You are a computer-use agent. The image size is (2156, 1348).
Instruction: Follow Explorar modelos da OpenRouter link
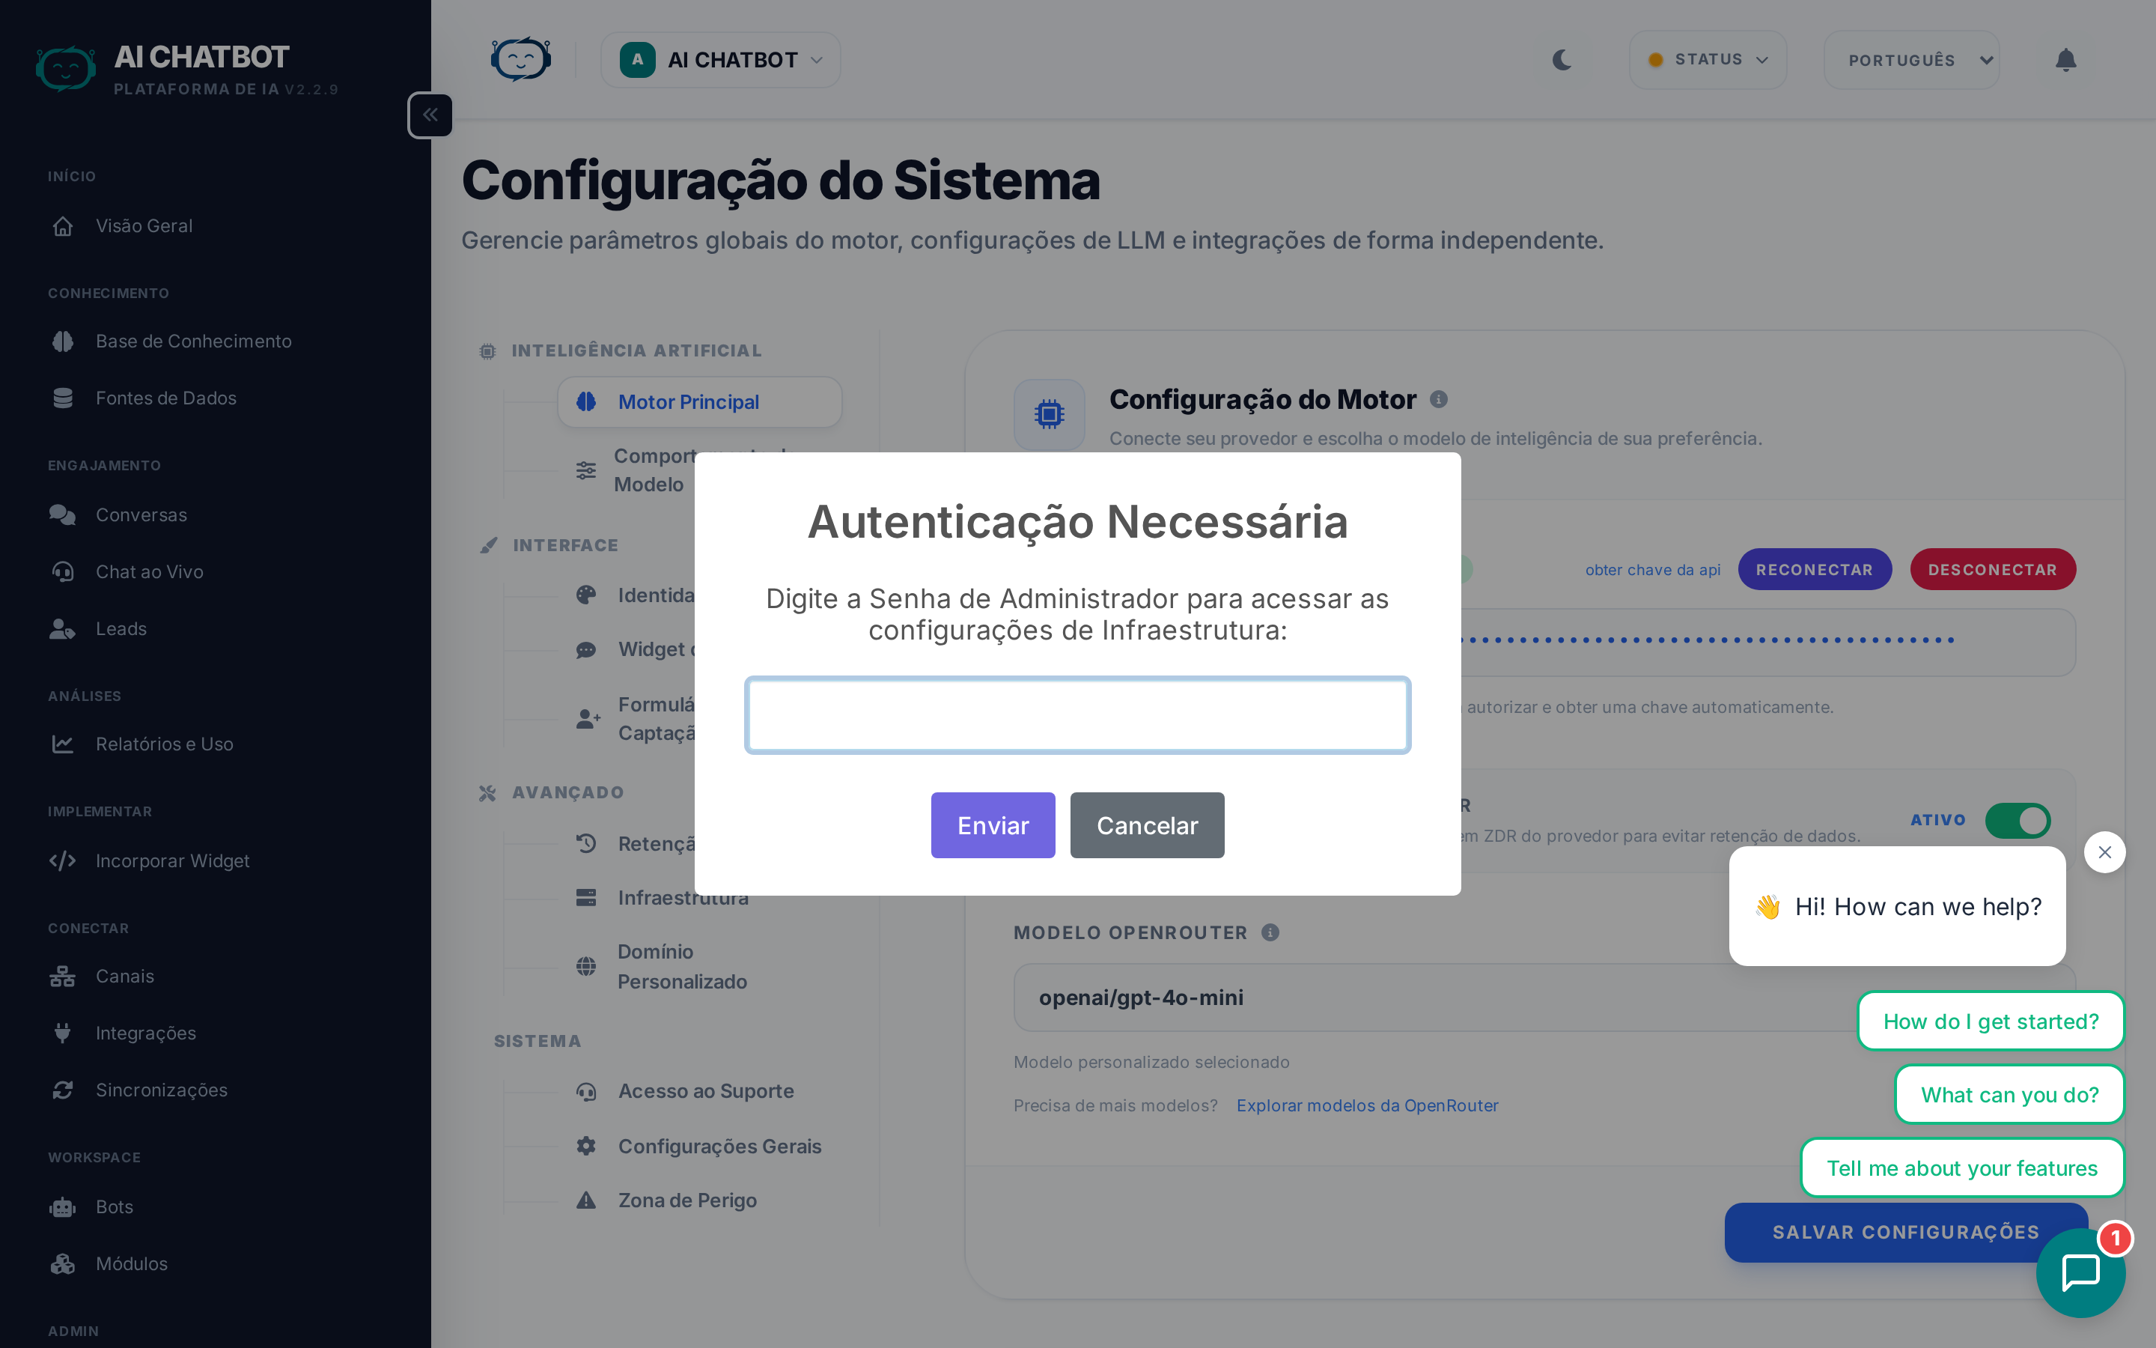[1367, 1105]
